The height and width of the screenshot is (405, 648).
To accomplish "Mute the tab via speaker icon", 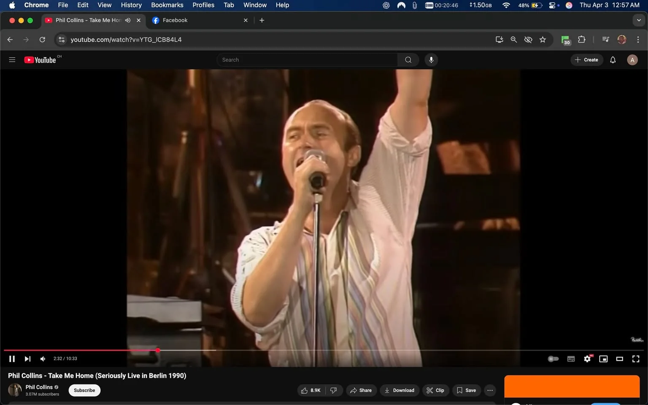I will pyautogui.click(x=128, y=20).
